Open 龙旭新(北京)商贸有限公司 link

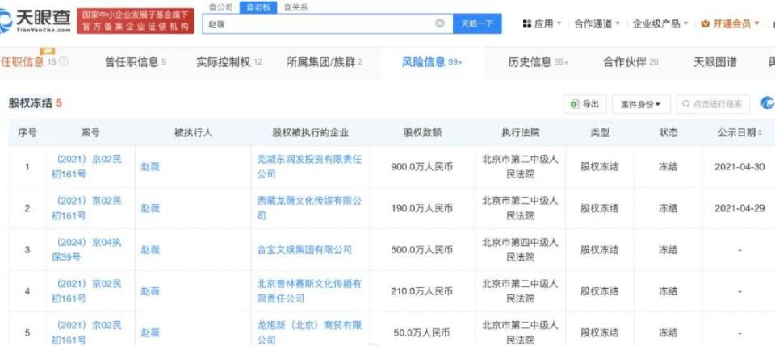click(x=309, y=332)
